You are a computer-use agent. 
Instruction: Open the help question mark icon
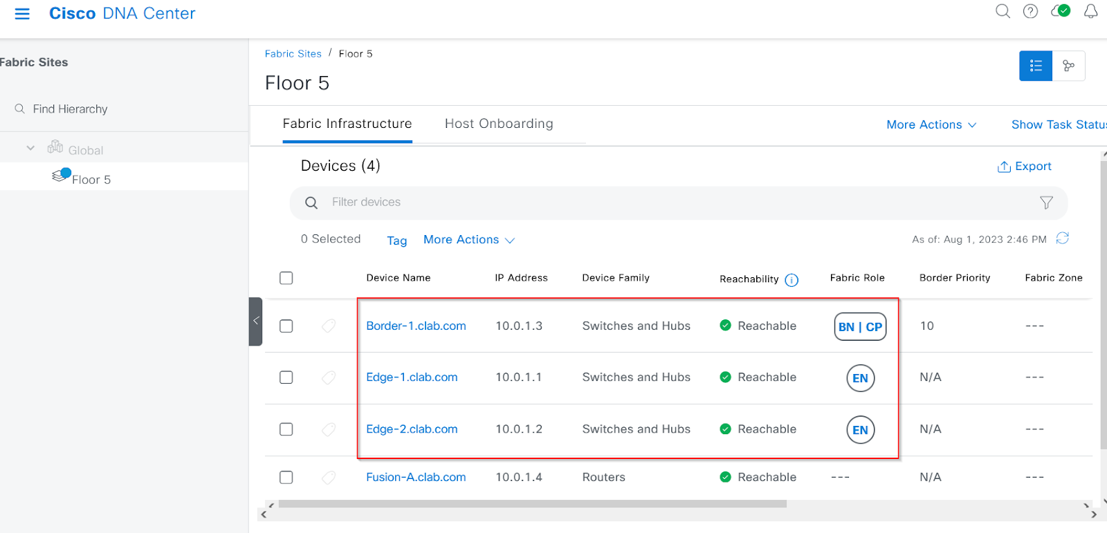pyautogui.click(x=1030, y=11)
